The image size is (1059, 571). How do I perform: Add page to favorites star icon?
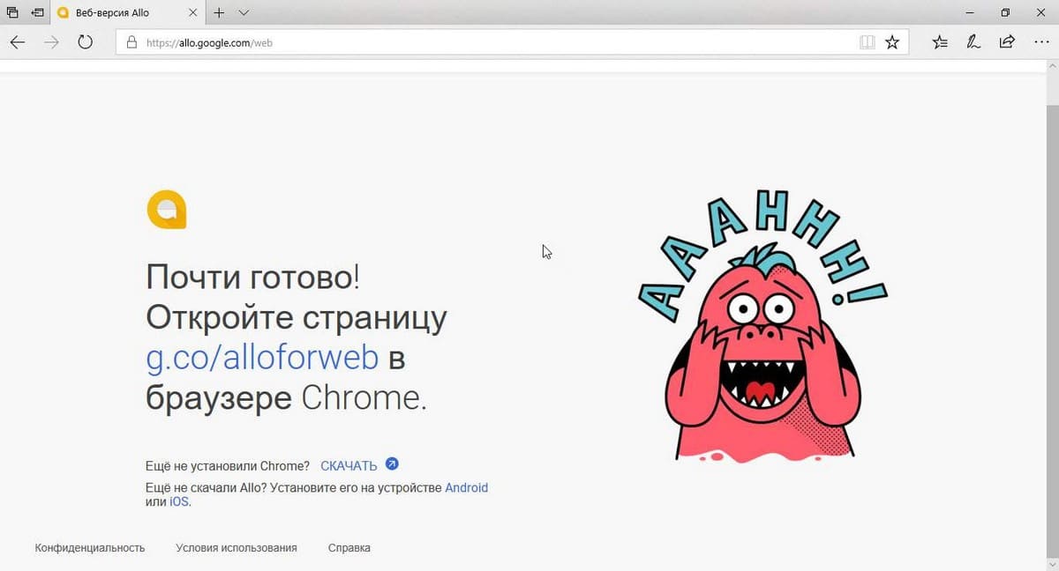click(892, 41)
